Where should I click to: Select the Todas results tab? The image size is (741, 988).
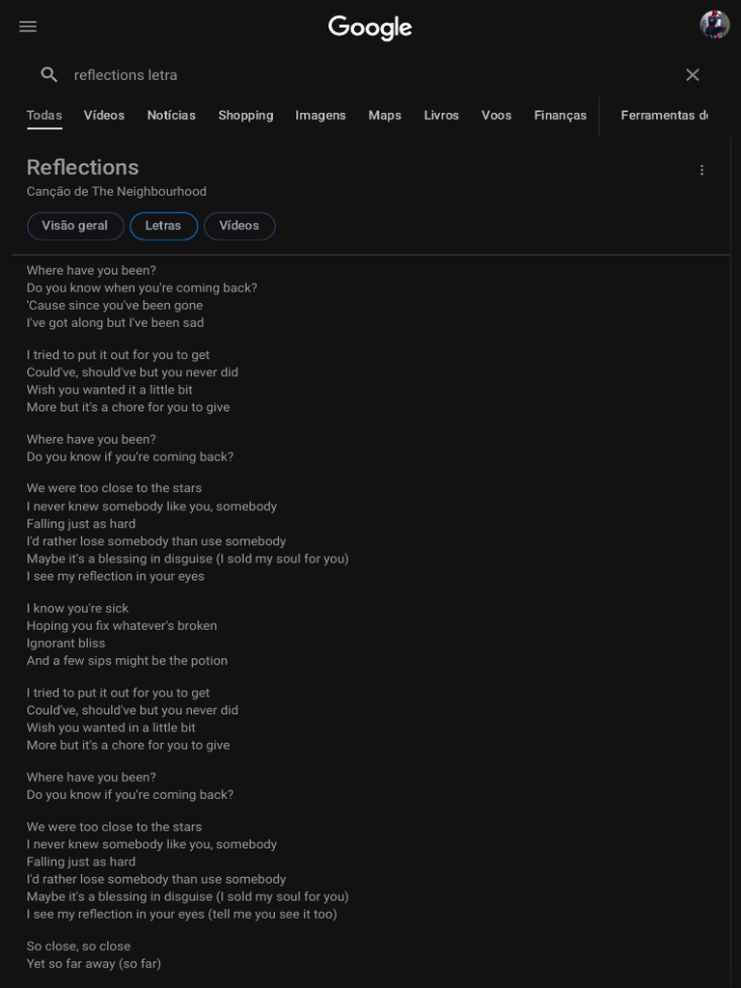44,116
